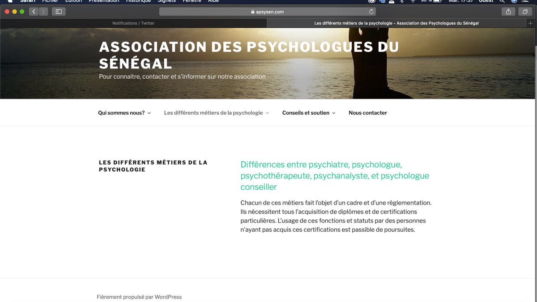Switch to the Notifications / Twitter tab
This screenshot has width=537, height=302.
tap(133, 23)
